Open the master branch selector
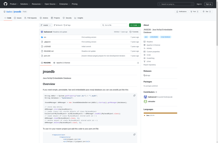Viewport: 218px width, 143px height. 46,25
